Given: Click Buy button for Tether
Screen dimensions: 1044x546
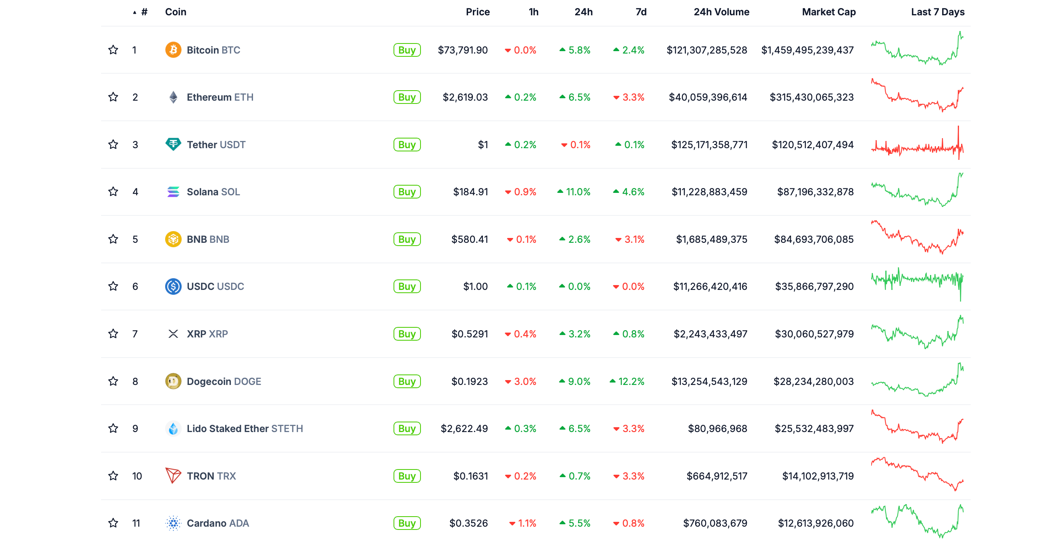Looking at the screenshot, I should click(407, 145).
